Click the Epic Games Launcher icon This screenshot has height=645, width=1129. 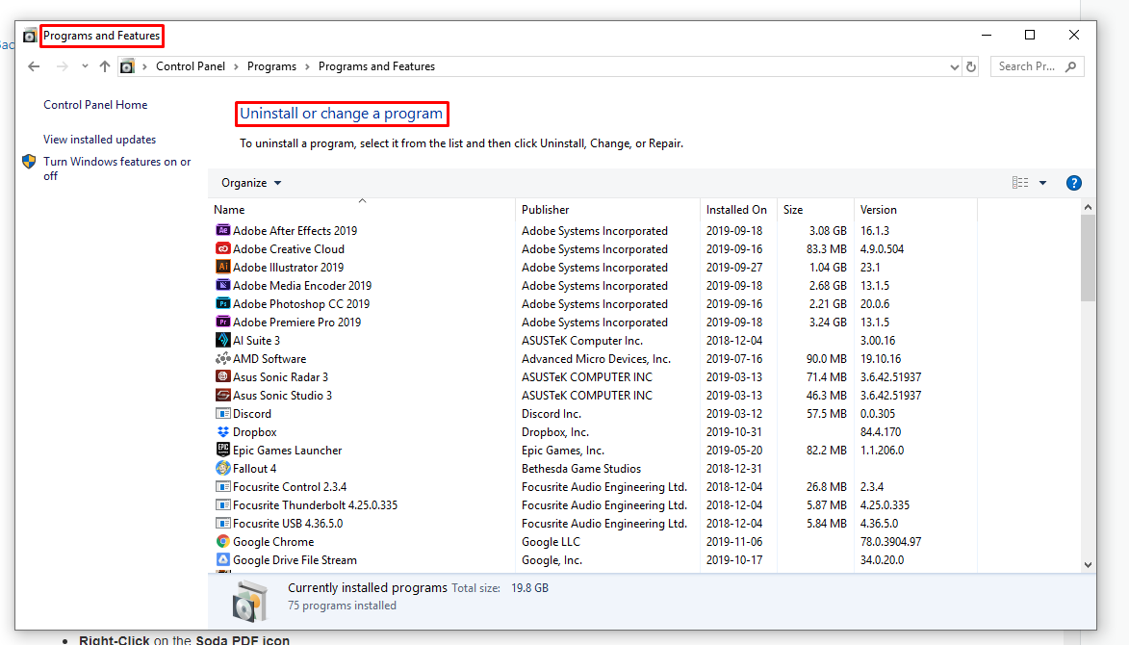point(223,450)
